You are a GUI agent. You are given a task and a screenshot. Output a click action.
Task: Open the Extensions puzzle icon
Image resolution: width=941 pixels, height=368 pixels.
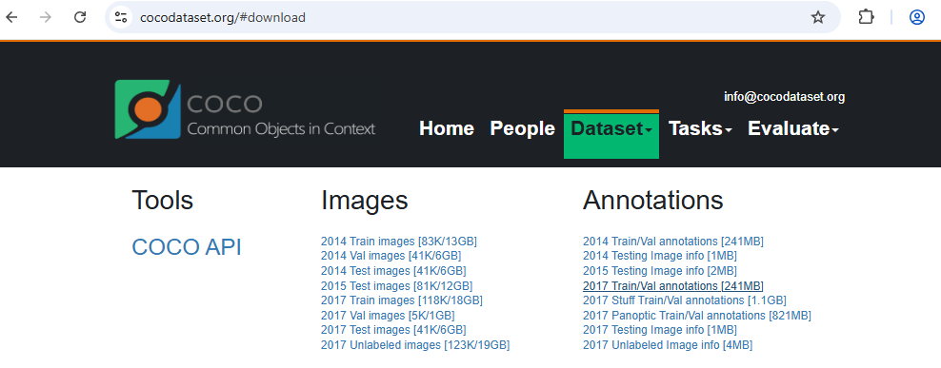(x=866, y=17)
